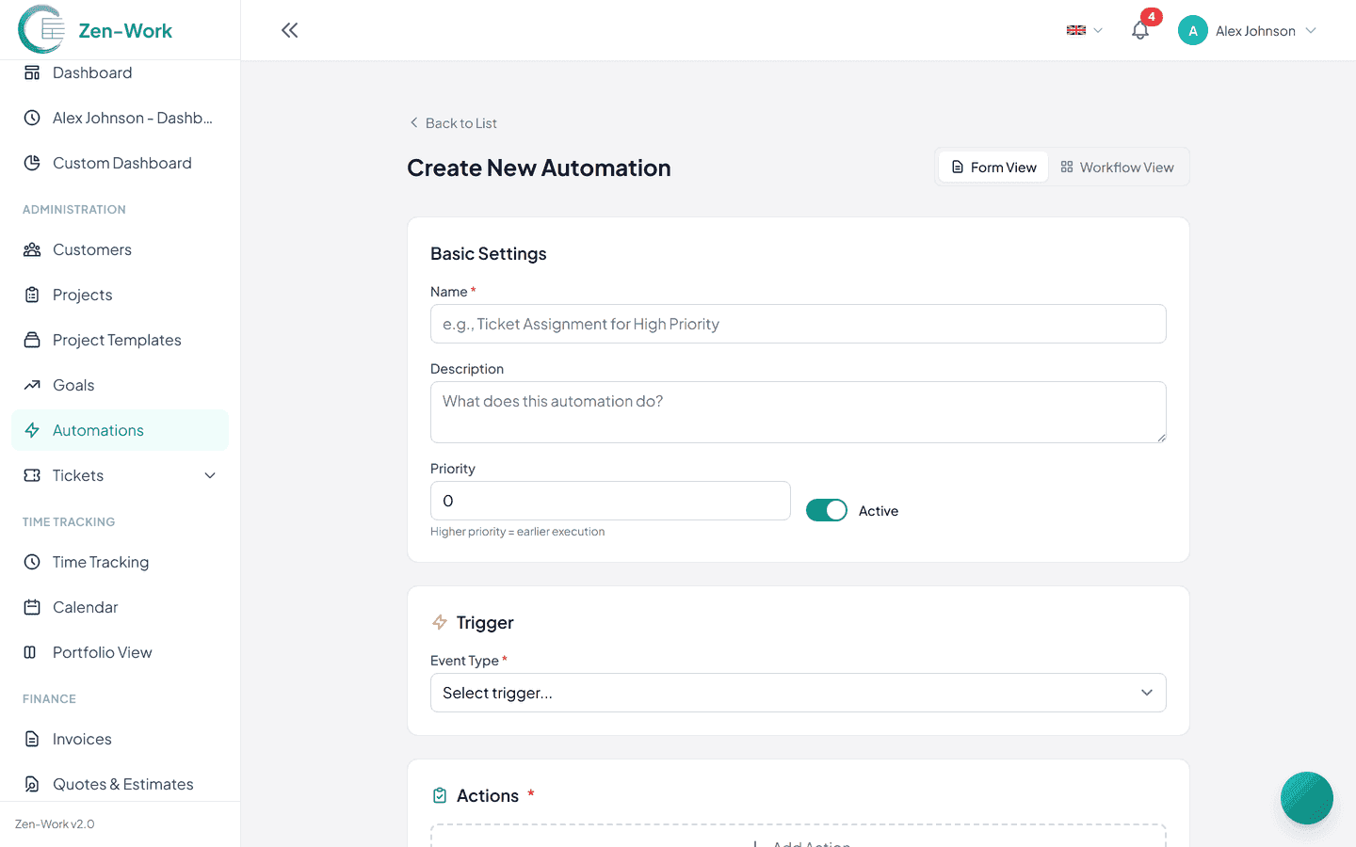1356x847 pixels.
Task: Click the Alex Johnson avatar circle
Action: coord(1193,31)
